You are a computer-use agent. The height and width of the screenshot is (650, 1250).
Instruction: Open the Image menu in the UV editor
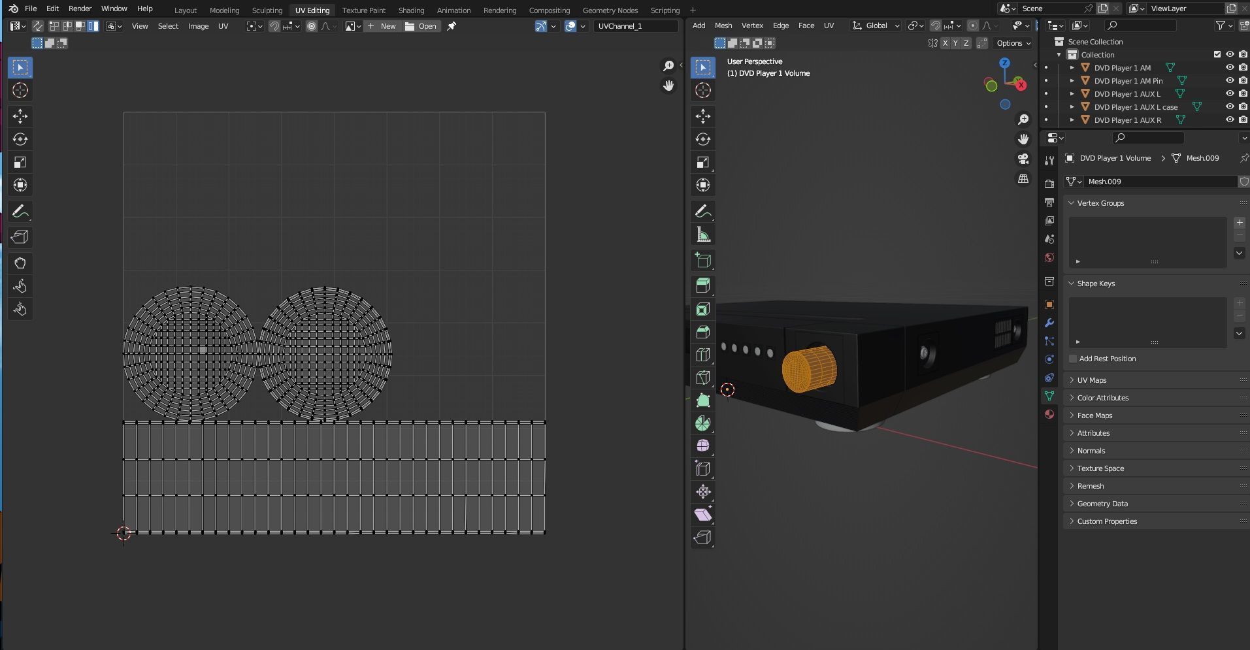(x=198, y=26)
